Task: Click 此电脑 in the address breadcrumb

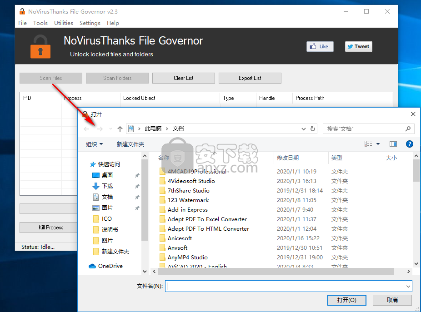Action: pos(153,129)
